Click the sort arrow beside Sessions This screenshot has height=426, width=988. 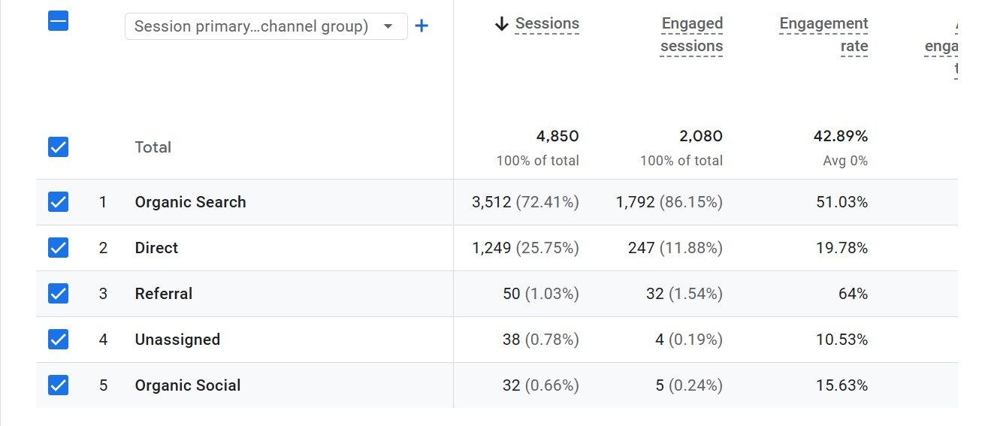click(x=502, y=24)
